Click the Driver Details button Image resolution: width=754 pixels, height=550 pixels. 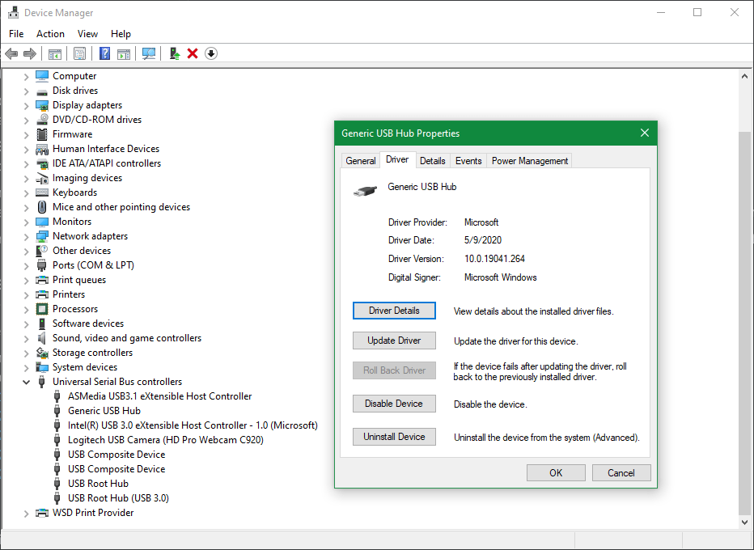(x=394, y=310)
